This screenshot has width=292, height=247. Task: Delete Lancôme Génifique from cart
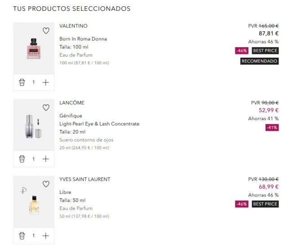pos(22,159)
